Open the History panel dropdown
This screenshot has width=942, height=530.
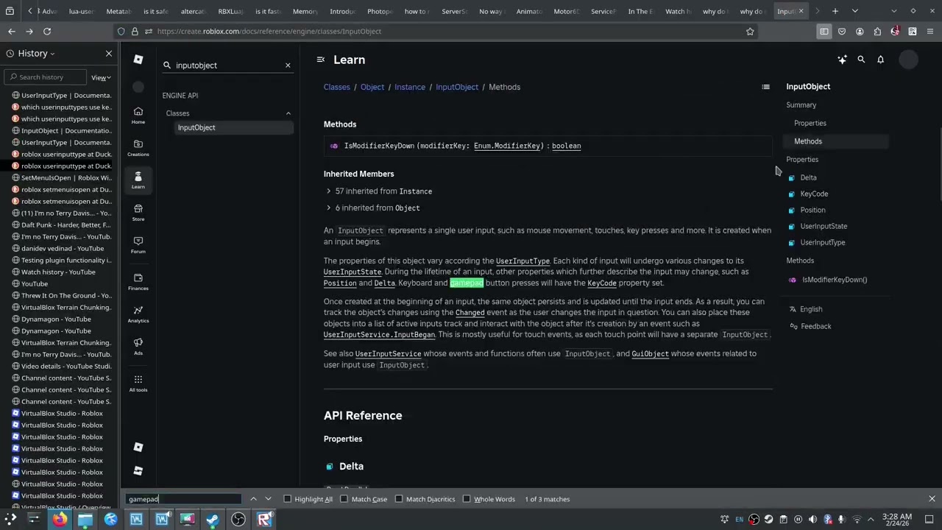pos(35,54)
